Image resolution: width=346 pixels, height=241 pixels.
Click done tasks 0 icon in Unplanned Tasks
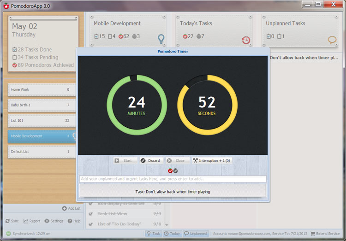pos(268,36)
